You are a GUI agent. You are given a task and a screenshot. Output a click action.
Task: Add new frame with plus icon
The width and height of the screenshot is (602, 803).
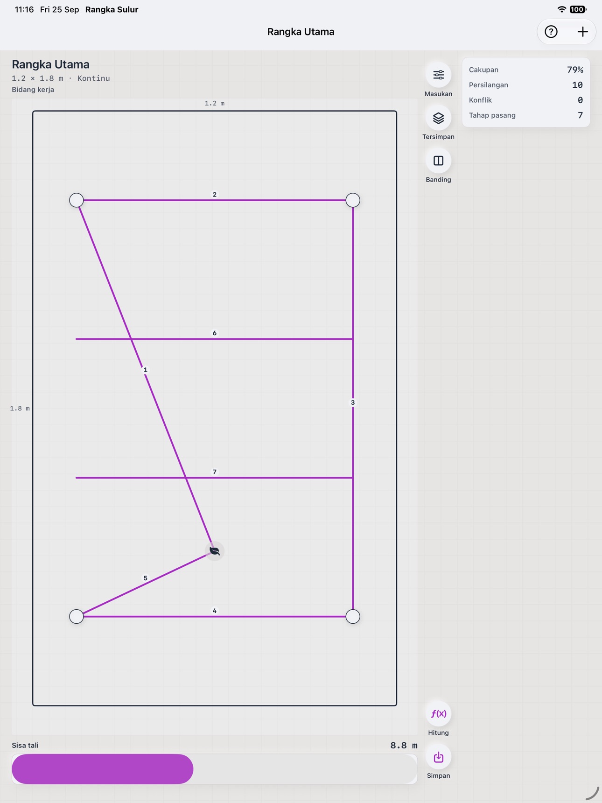(582, 32)
